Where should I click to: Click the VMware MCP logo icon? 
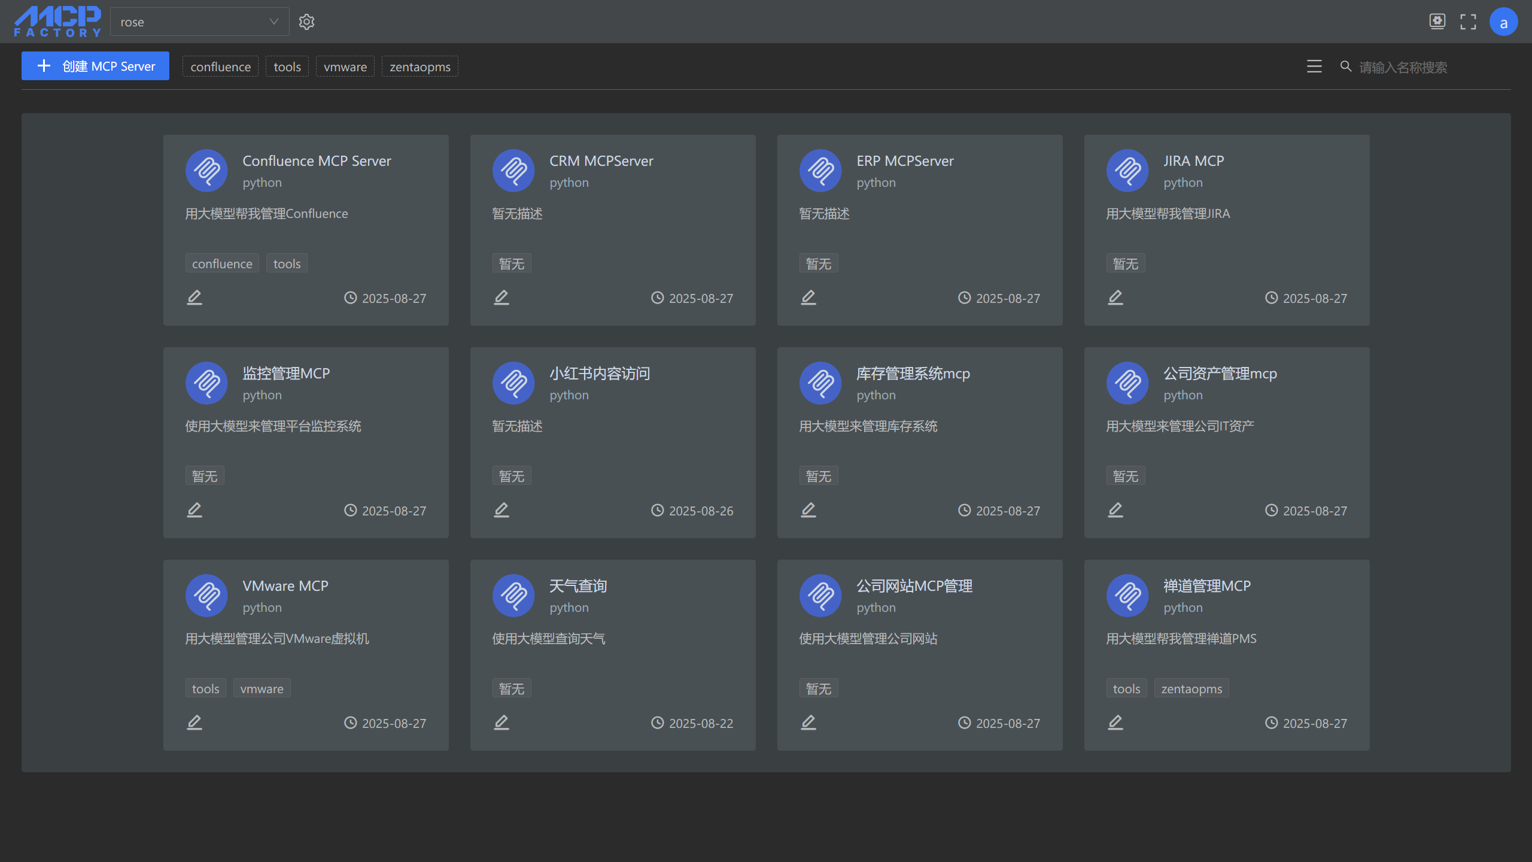click(x=206, y=596)
